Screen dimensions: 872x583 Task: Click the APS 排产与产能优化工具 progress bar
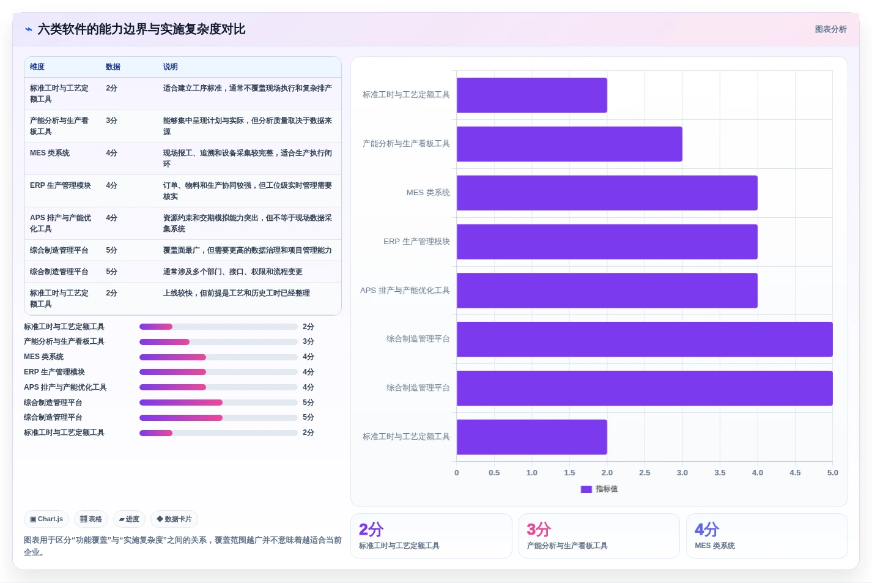(x=218, y=387)
